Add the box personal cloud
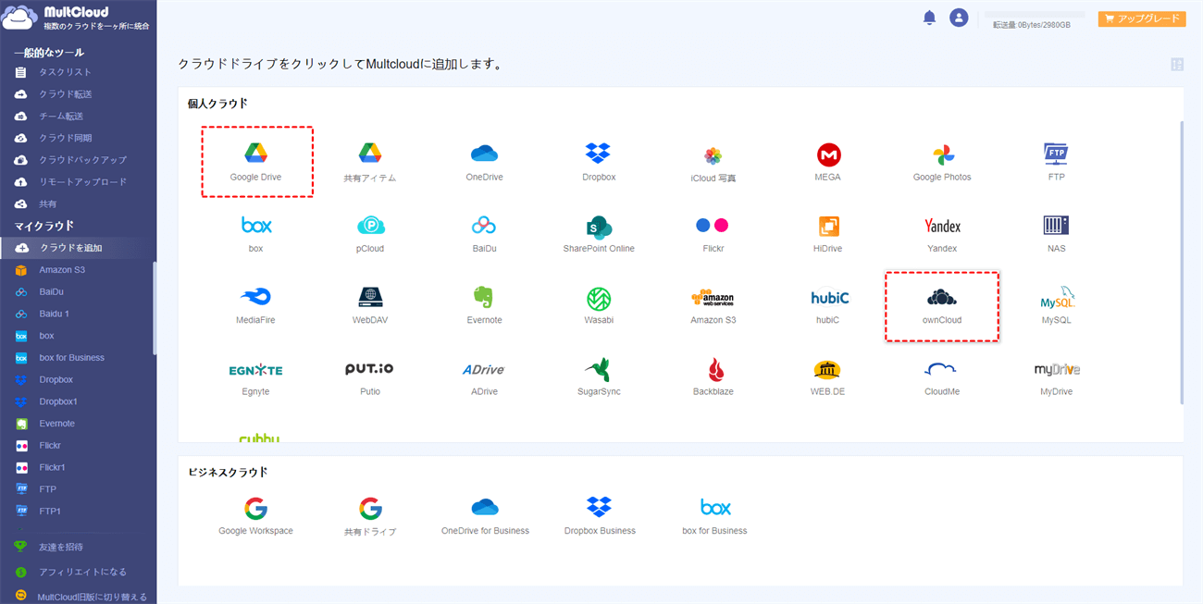 256,234
